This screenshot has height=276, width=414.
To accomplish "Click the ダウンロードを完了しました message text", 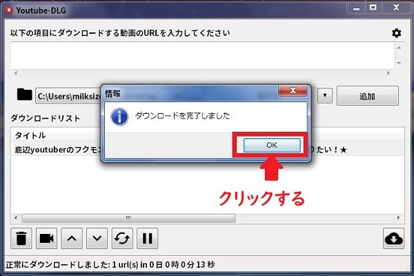I will click(x=182, y=116).
